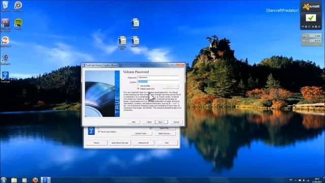Click the Mount button
Viewport: 325px width, 183px height.
[x=96, y=143]
